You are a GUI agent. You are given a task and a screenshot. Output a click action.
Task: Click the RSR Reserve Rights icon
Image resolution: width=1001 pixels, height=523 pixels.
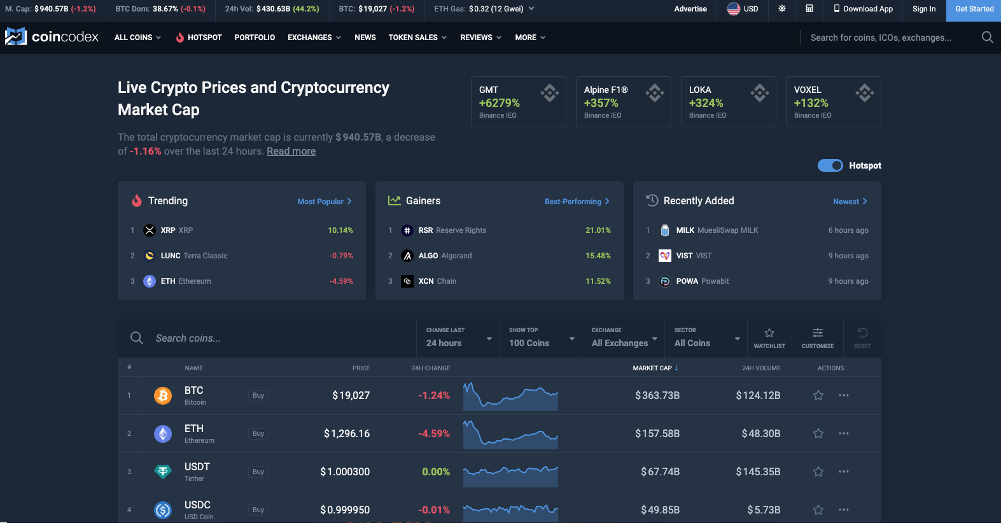[407, 230]
